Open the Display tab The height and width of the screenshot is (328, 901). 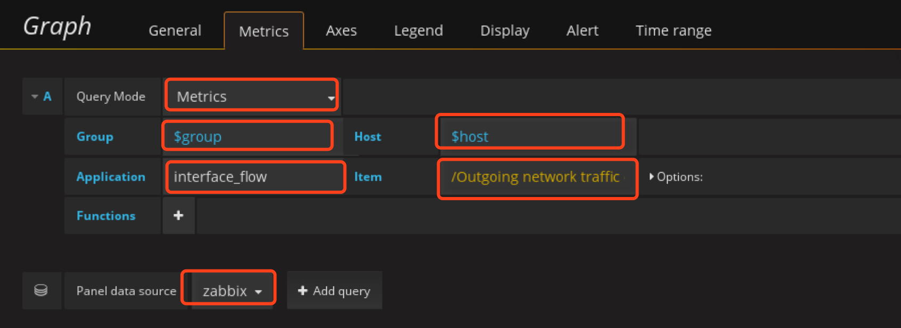504,31
